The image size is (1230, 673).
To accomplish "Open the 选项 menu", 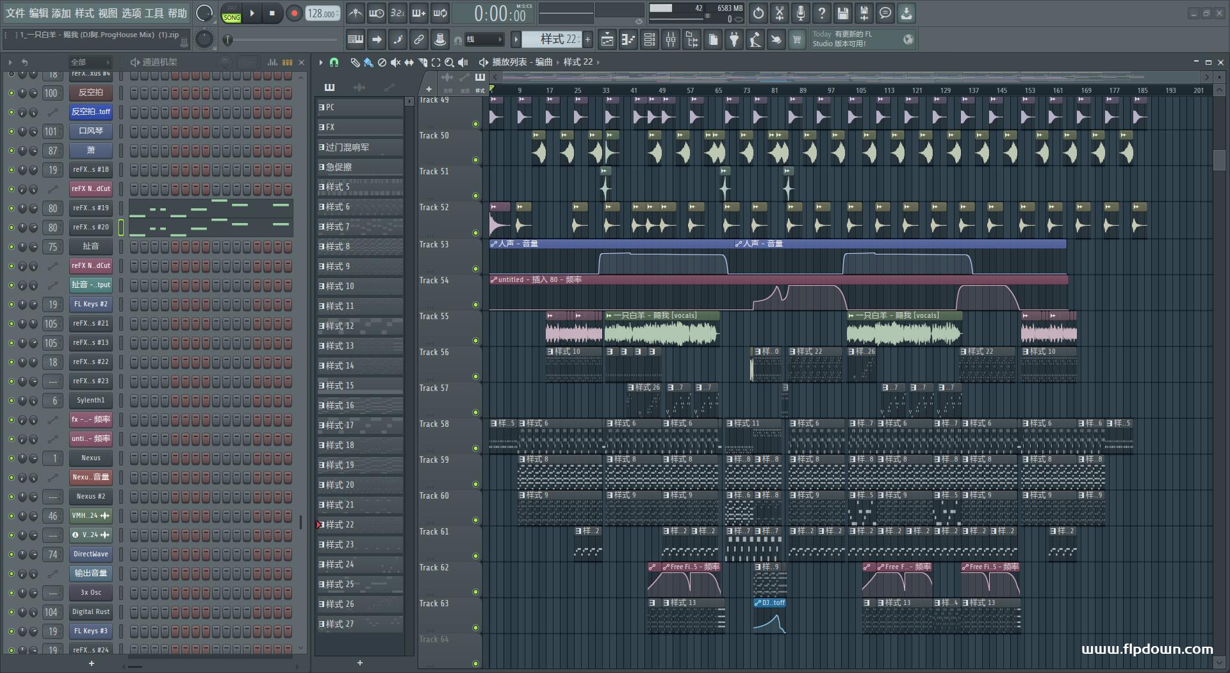I will click(x=131, y=13).
